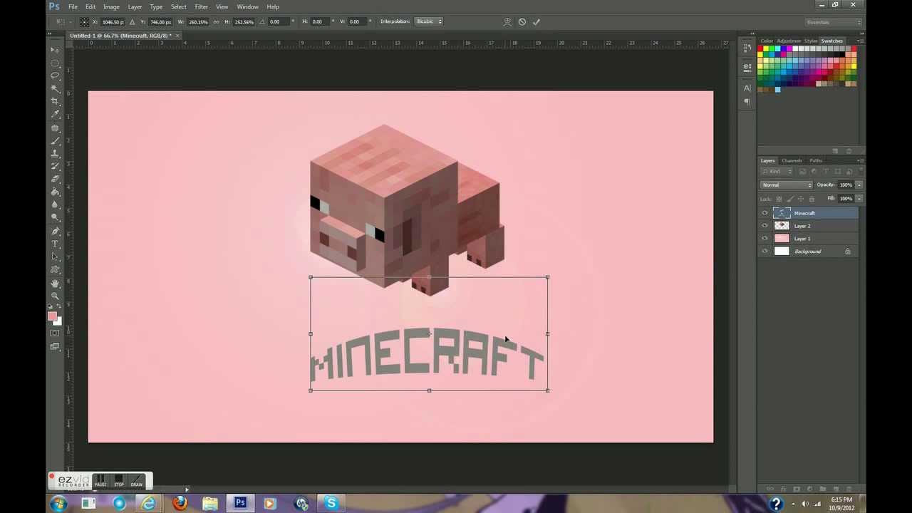
Task: Open the Character panel icon
Action: pos(747,88)
